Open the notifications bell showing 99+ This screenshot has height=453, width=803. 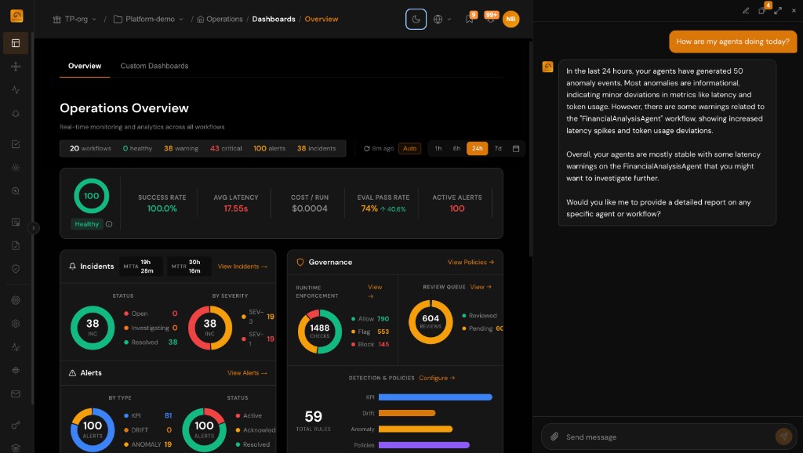[x=489, y=20]
